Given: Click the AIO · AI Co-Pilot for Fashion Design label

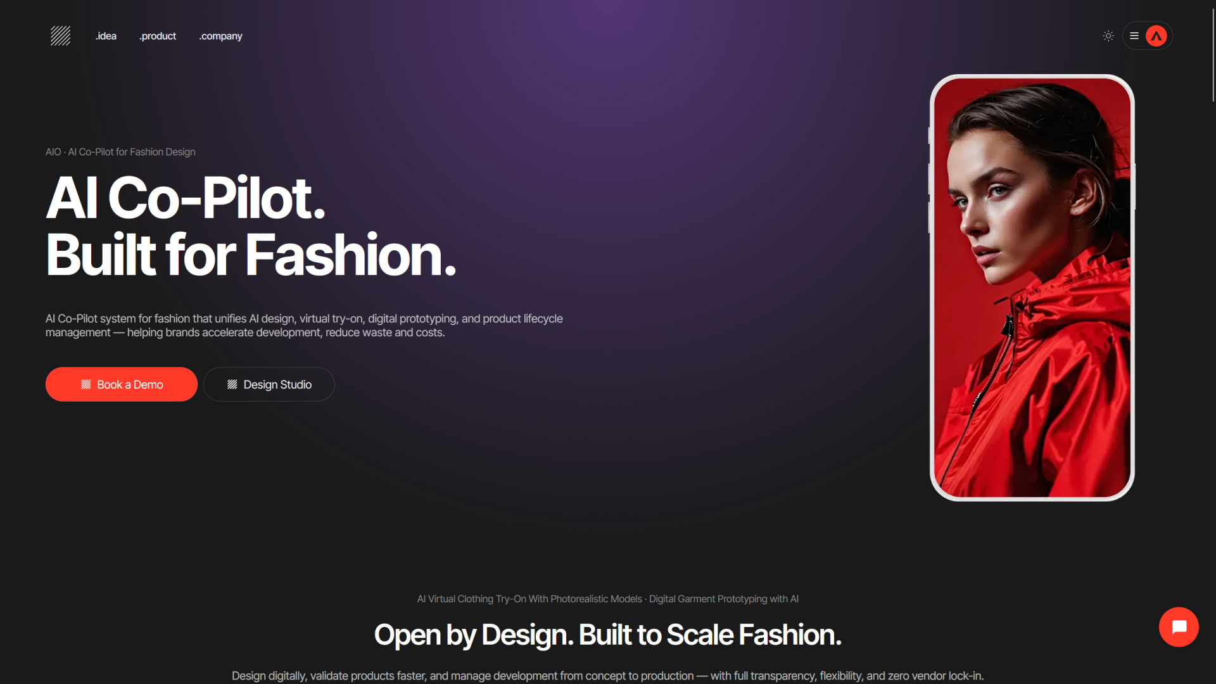Looking at the screenshot, I should (x=120, y=152).
